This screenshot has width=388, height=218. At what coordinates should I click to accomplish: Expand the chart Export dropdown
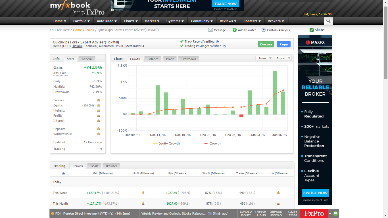283,58
